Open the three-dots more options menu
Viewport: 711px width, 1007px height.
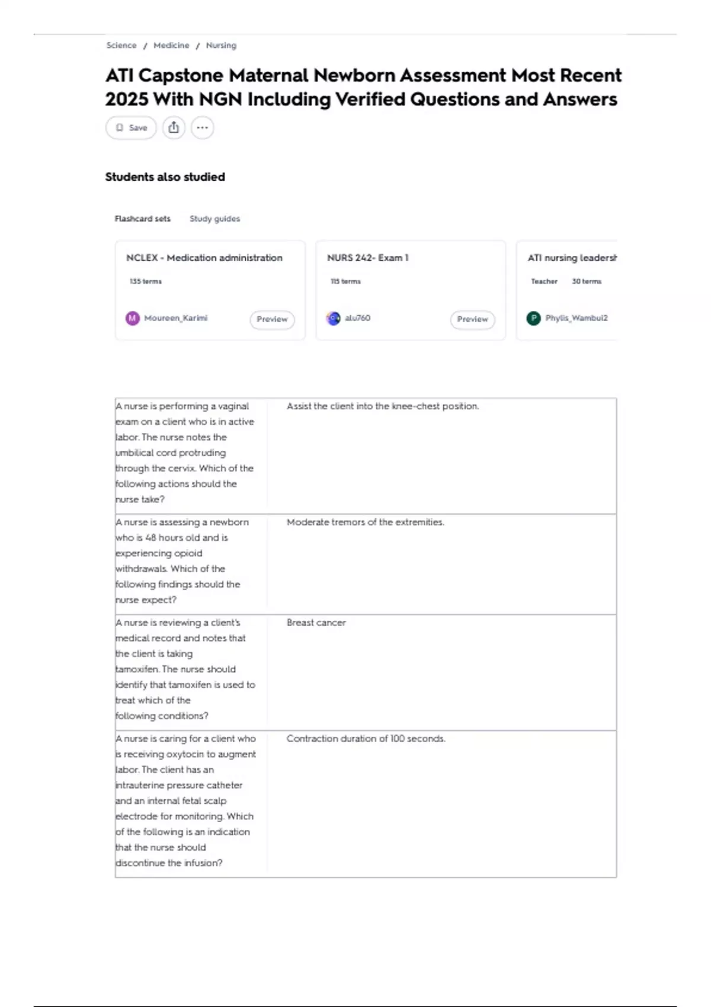click(x=202, y=127)
